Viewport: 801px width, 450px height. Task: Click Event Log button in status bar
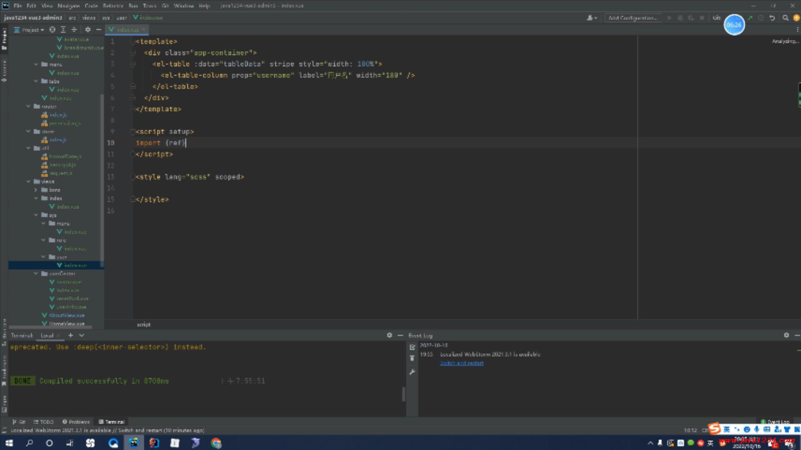click(775, 422)
